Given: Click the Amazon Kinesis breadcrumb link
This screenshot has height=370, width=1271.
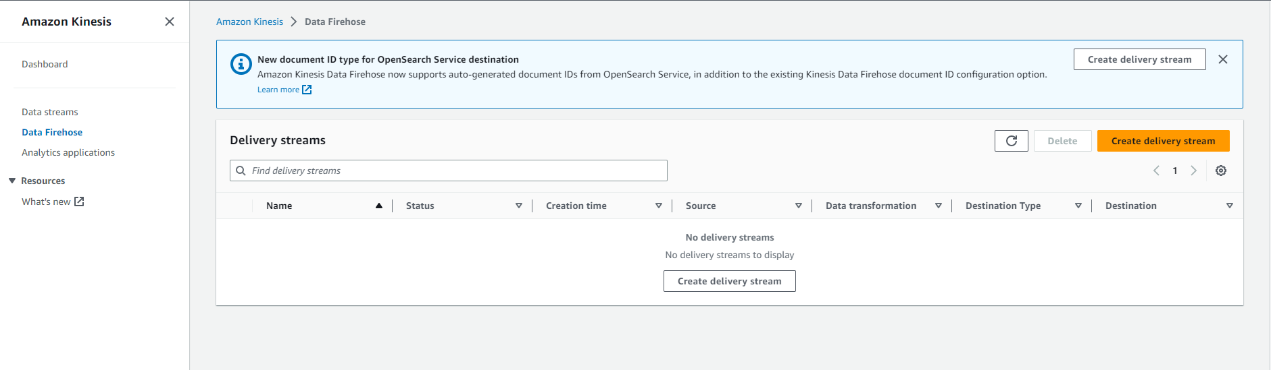Looking at the screenshot, I should pos(249,22).
